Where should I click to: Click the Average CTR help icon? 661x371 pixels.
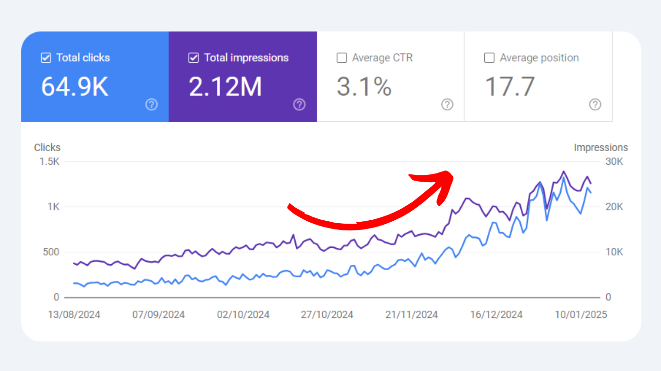click(x=447, y=104)
